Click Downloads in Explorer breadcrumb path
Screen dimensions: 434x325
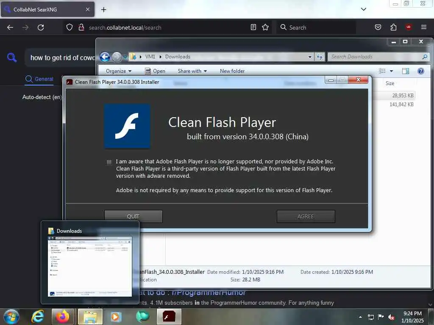tap(178, 57)
